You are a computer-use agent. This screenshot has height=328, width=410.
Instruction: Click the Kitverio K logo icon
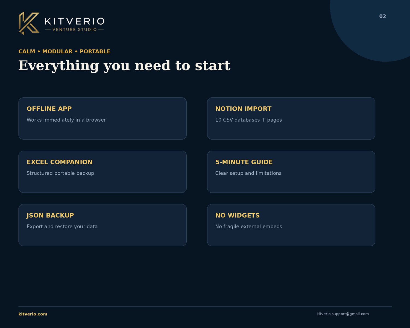tap(29, 23)
